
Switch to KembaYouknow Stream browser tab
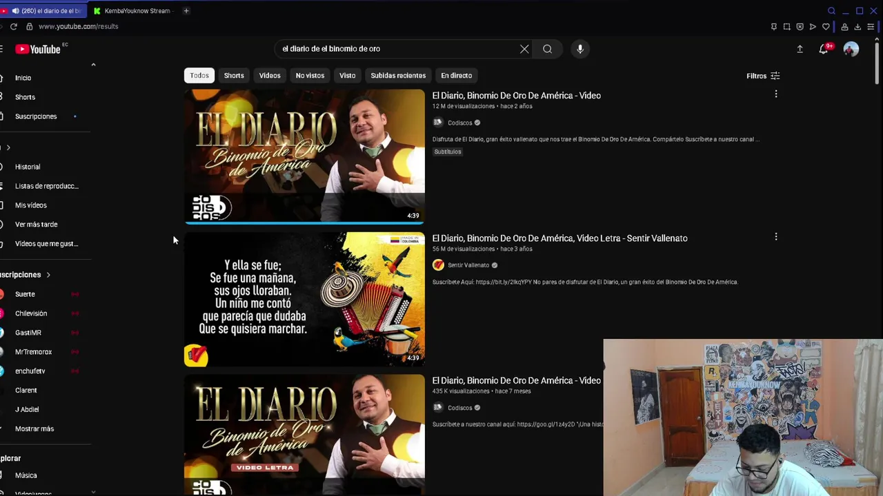tap(132, 10)
